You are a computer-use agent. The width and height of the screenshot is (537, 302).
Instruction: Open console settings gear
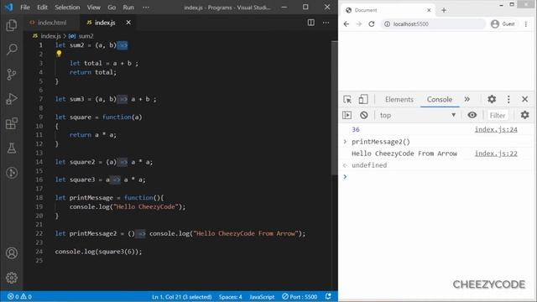524,116
